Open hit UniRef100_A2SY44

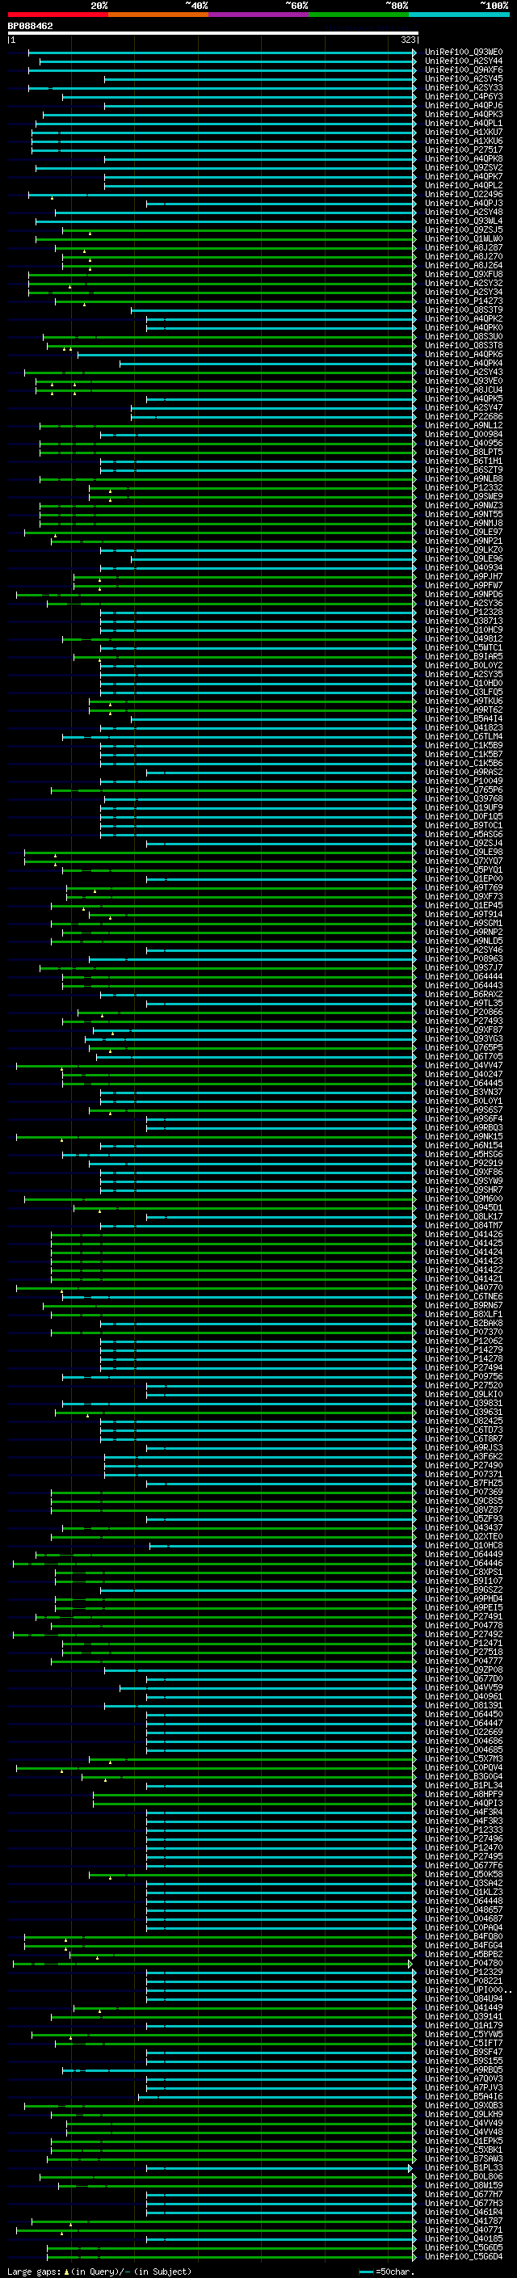point(463,61)
